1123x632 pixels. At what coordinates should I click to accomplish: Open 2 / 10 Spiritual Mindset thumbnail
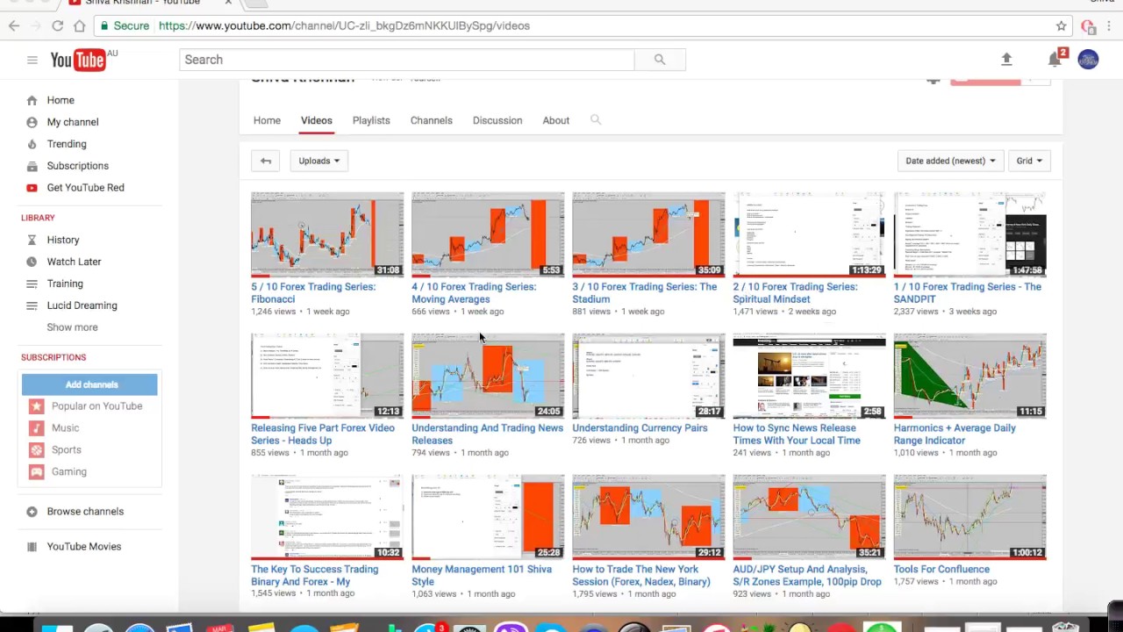pyautogui.click(x=809, y=235)
